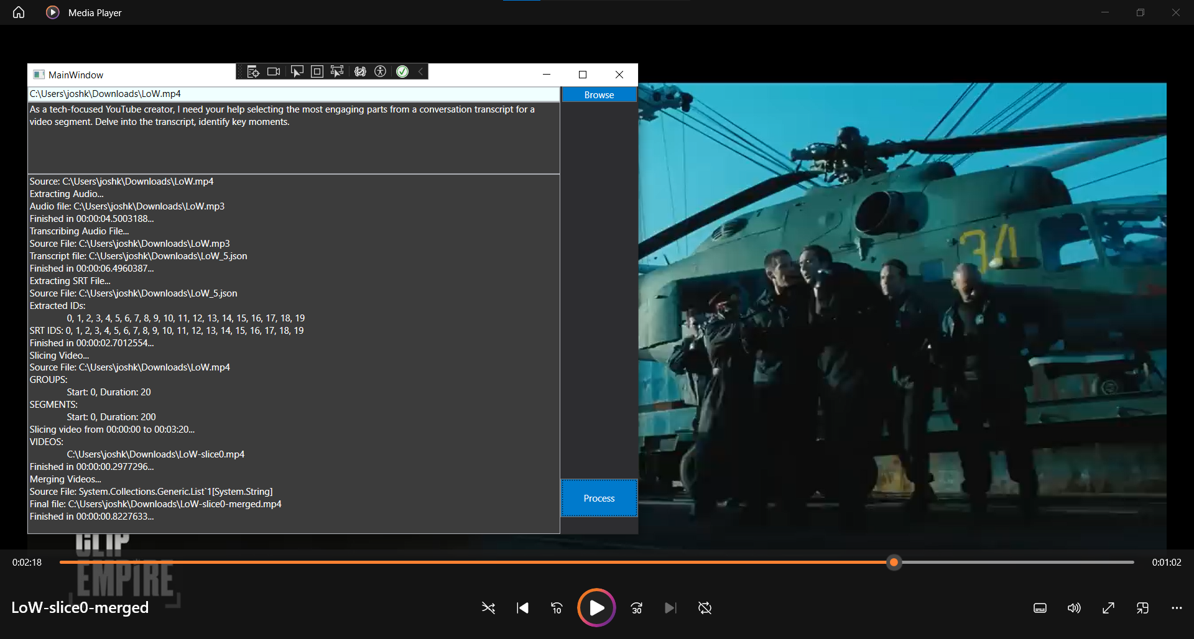This screenshot has width=1194, height=639.
Task: Click the camera XAML live preview icon
Action: [274, 71]
